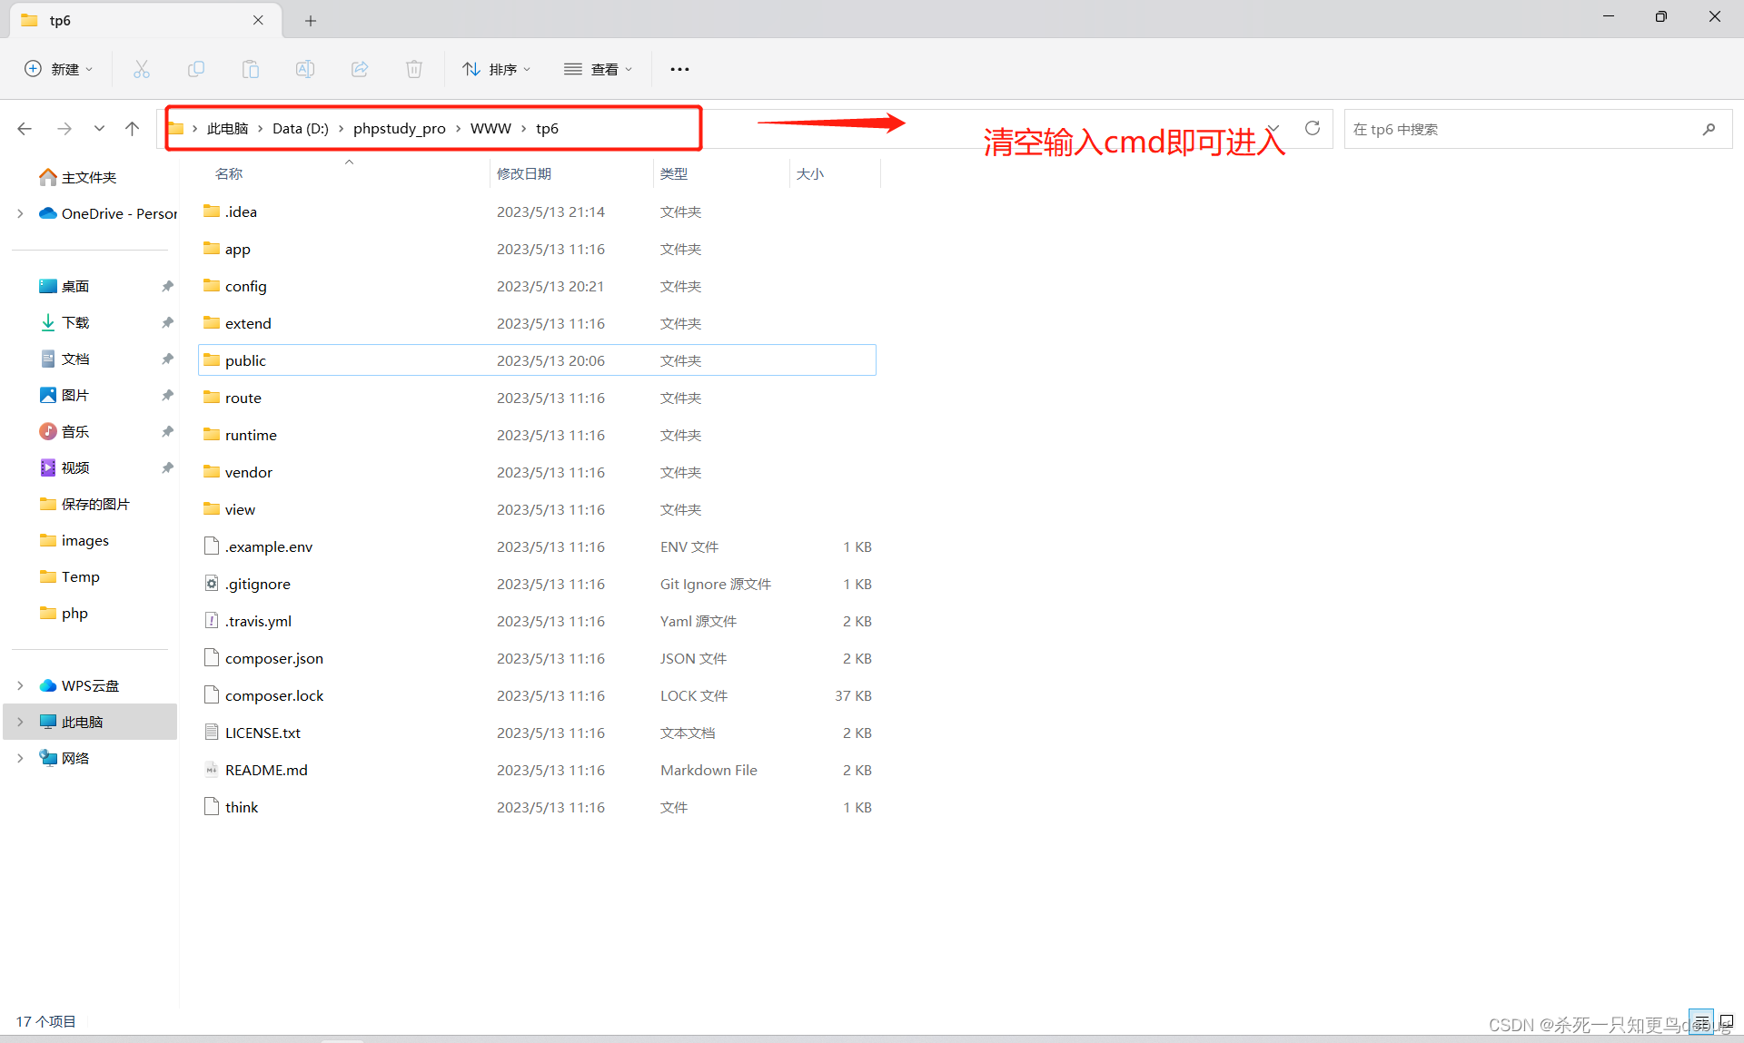Screen dimensions: 1744x1043
Task: Go forward with the right arrow
Action: point(64,129)
